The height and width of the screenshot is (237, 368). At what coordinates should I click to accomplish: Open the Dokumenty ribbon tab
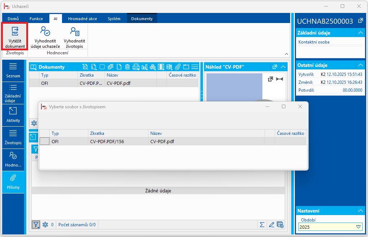click(142, 19)
